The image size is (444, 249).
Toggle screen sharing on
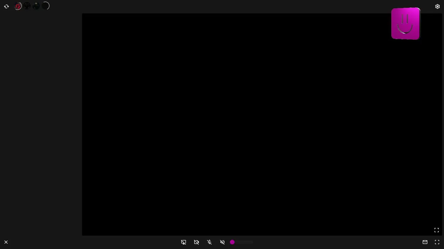coord(183,242)
